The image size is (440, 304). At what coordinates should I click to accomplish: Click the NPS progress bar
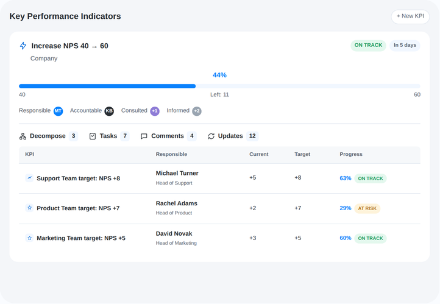point(219,86)
